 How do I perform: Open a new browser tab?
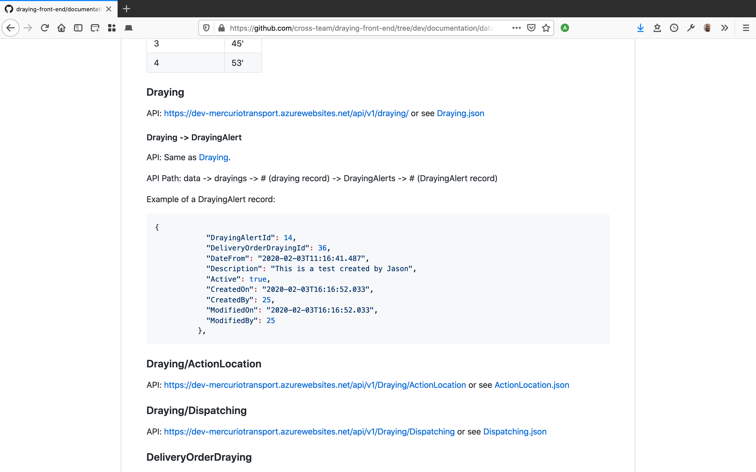[127, 9]
